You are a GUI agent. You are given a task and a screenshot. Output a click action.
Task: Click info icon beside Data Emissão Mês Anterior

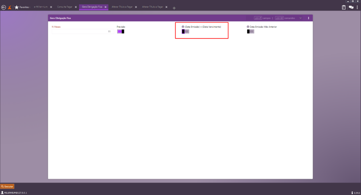[x=248, y=27]
